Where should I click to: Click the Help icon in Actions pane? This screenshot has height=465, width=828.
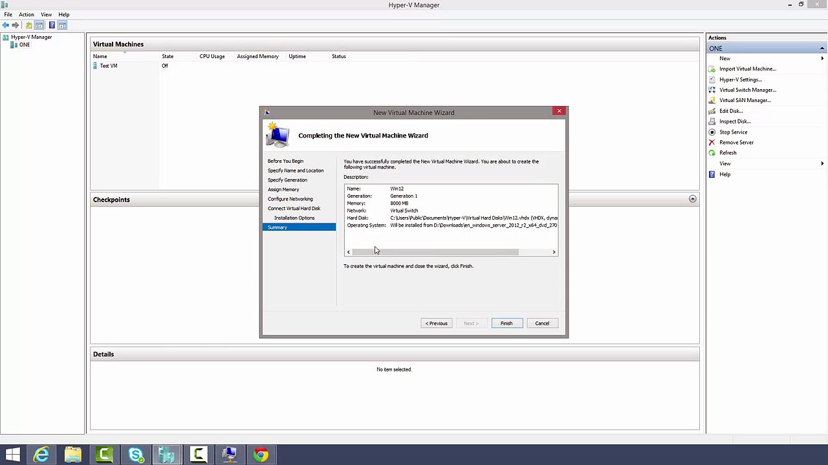click(712, 174)
